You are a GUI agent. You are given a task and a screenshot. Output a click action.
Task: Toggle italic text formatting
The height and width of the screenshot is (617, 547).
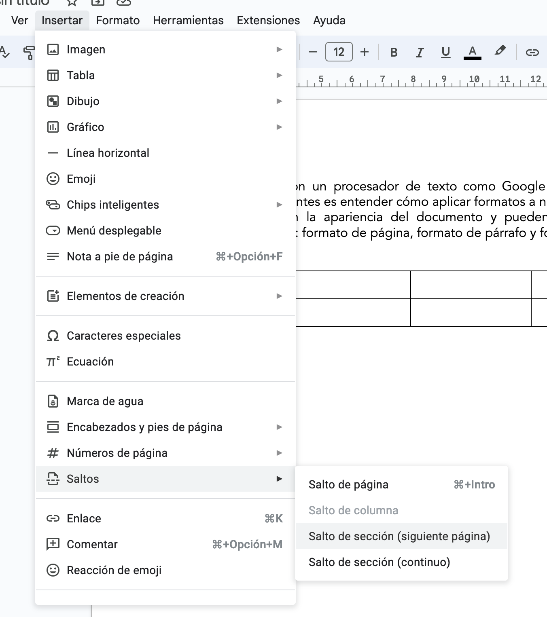tap(420, 52)
